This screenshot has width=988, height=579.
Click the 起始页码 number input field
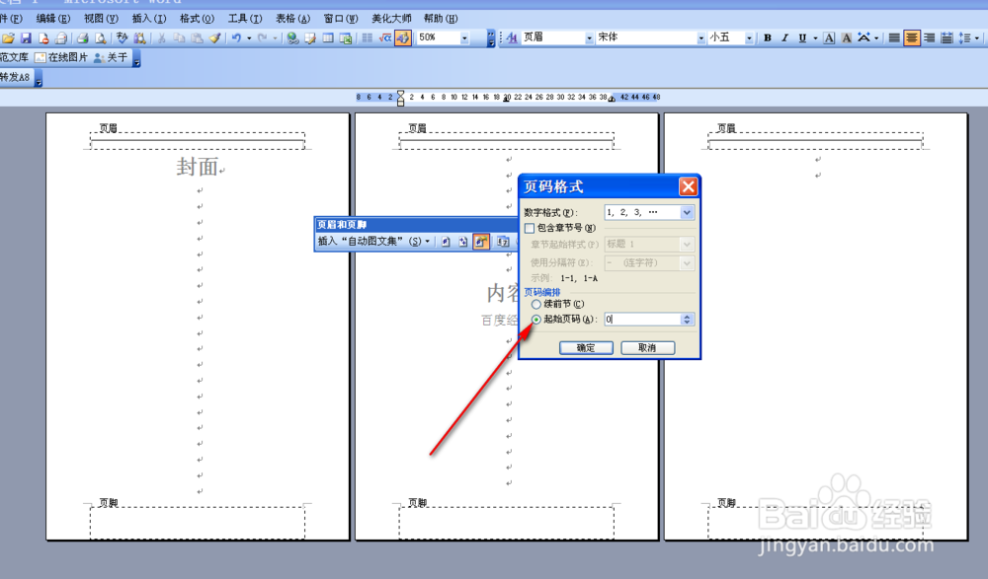click(642, 320)
